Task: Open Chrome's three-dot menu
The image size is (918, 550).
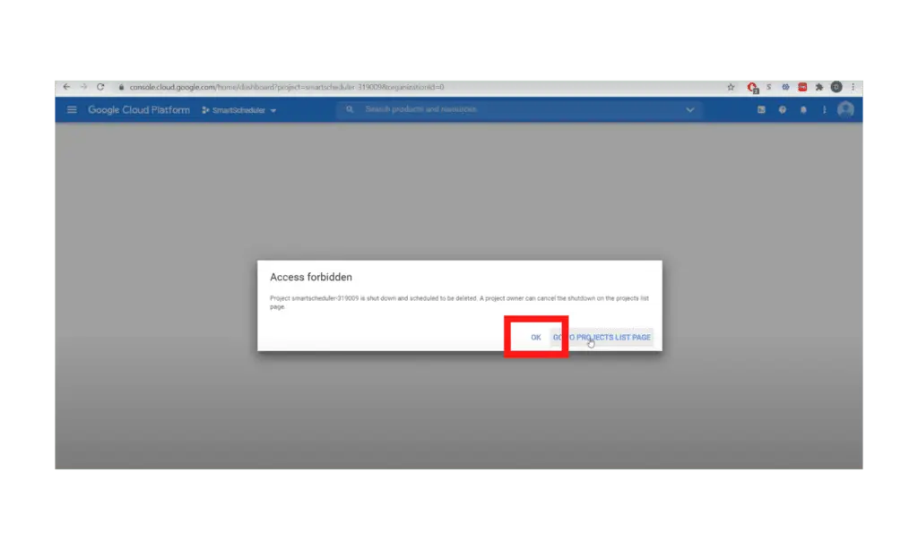Action: [853, 88]
